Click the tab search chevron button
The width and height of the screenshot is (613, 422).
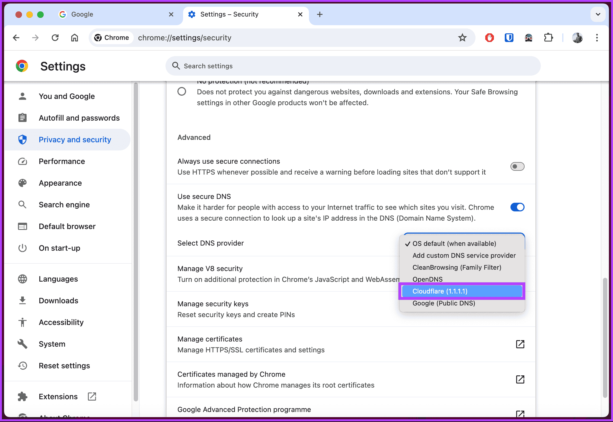(598, 14)
